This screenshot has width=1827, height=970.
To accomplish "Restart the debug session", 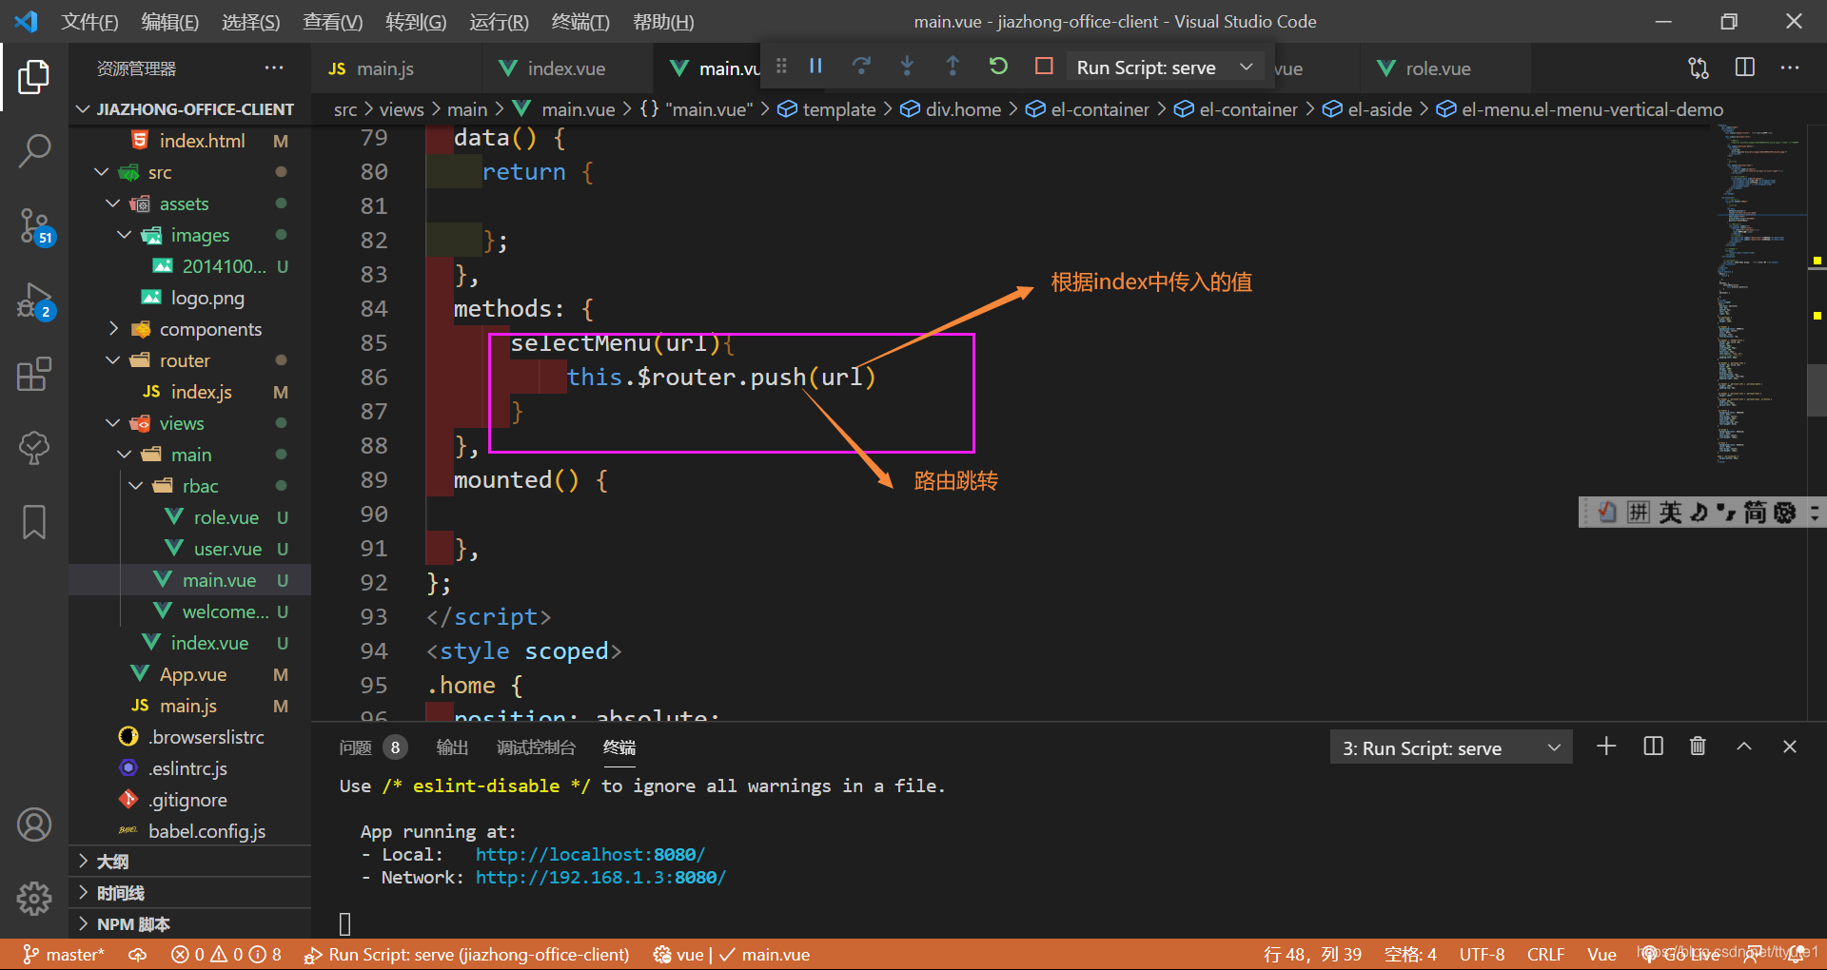I will click(998, 66).
